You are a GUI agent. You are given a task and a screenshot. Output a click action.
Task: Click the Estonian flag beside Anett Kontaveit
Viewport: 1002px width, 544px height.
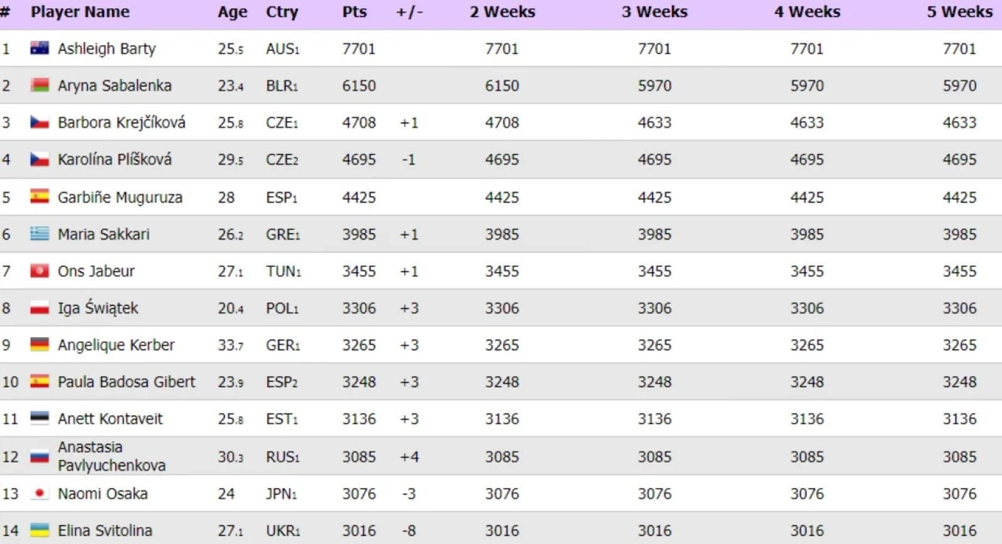tap(40, 419)
